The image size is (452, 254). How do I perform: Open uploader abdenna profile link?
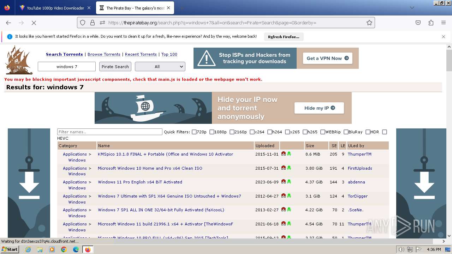pyautogui.click(x=356, y=182)
